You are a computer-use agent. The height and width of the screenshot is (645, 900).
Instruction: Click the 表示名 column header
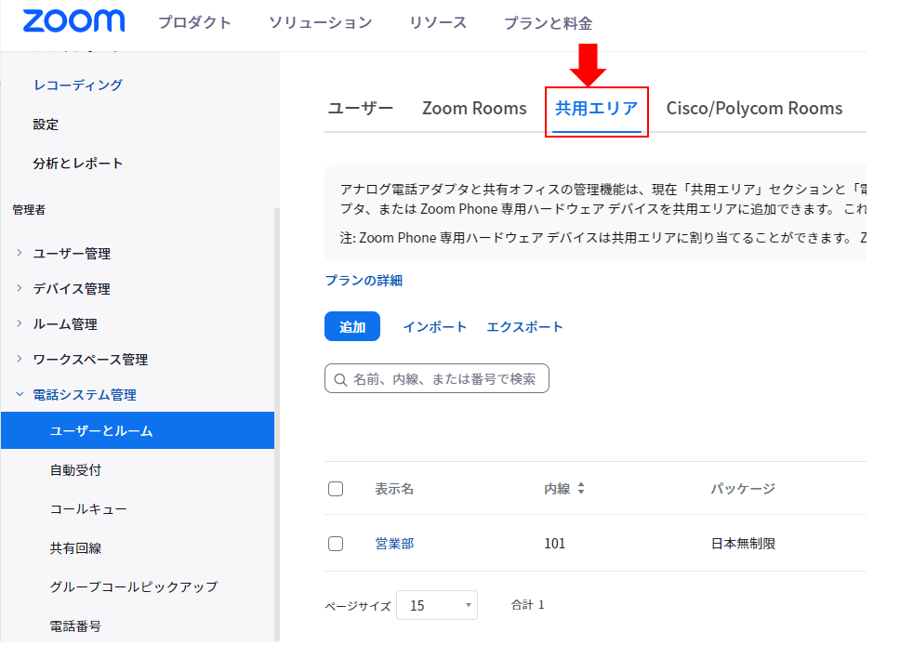click(394, 489)
